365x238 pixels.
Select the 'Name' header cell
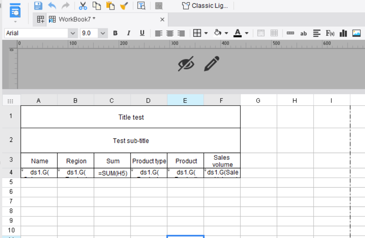[39, 160]
